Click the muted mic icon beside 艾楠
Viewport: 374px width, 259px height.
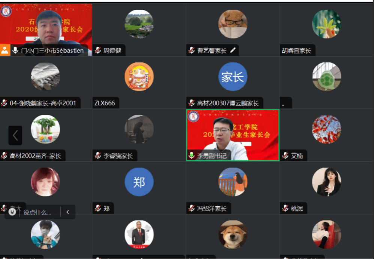coord(285,155)
